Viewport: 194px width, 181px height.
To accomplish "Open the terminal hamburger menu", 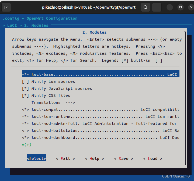I will (x=157, y=8).
